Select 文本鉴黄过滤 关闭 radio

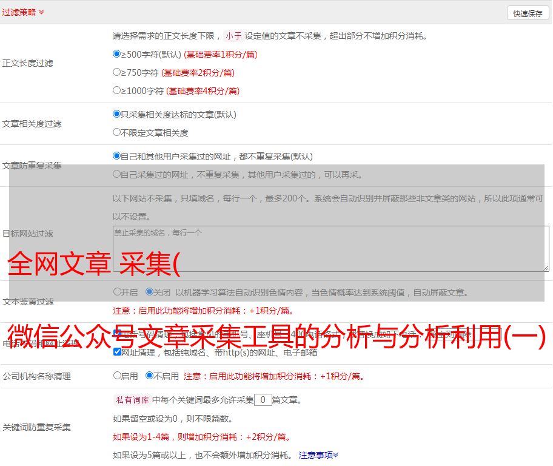(x=150, y=292)
